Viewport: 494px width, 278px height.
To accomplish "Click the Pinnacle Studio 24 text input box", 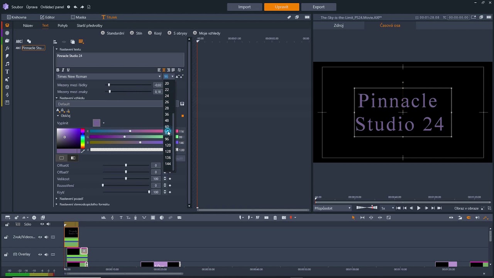I will pos(120,60).
